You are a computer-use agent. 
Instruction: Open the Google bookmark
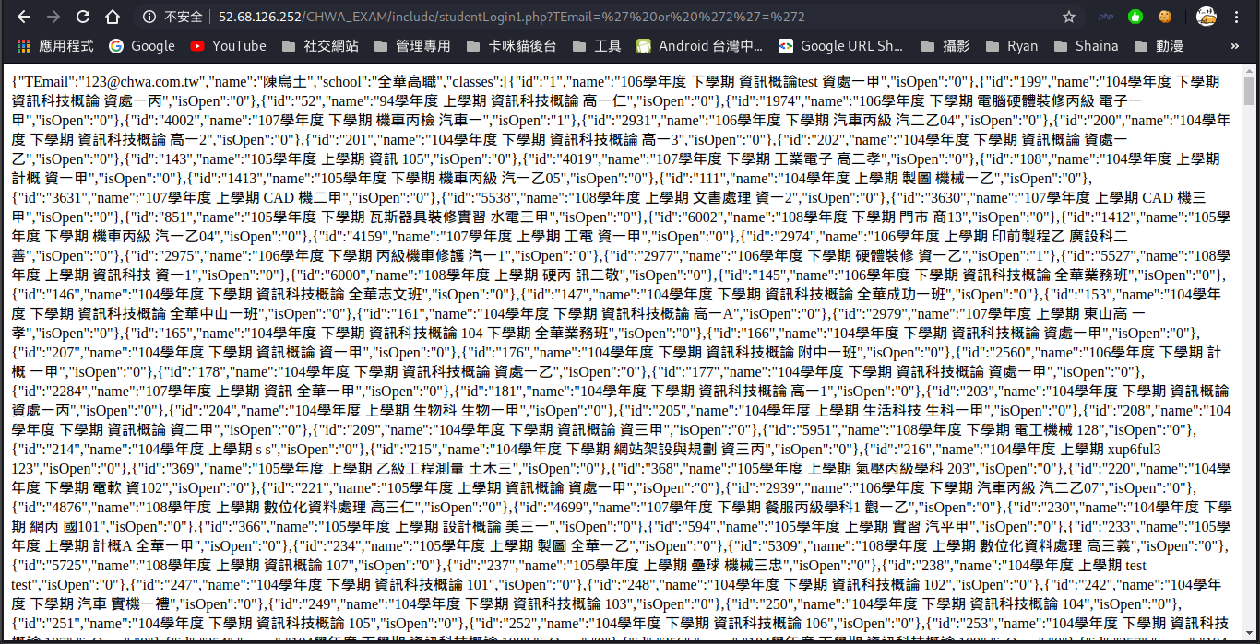141,46
